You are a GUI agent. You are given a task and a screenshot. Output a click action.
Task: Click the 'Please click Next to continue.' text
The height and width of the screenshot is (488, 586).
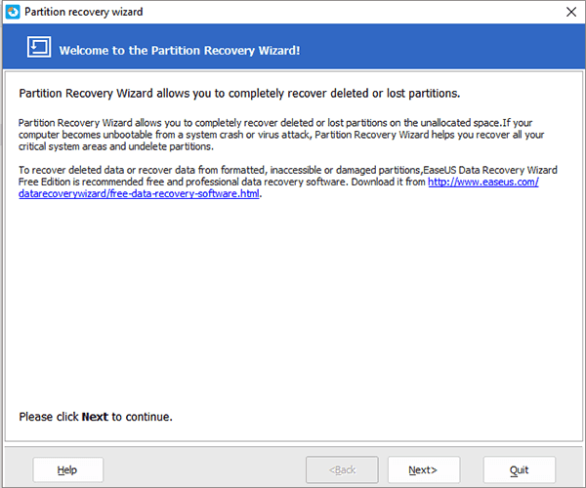96,417
